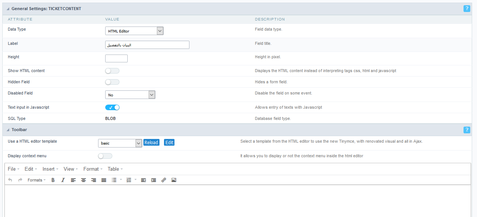This screenshot has height=217, width=477.
Task: Click the Edit template button
Action: click(169, 142)
